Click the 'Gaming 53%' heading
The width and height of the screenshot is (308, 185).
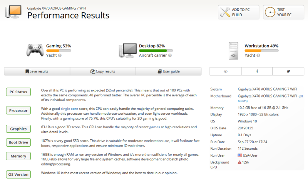coord(59,46)
